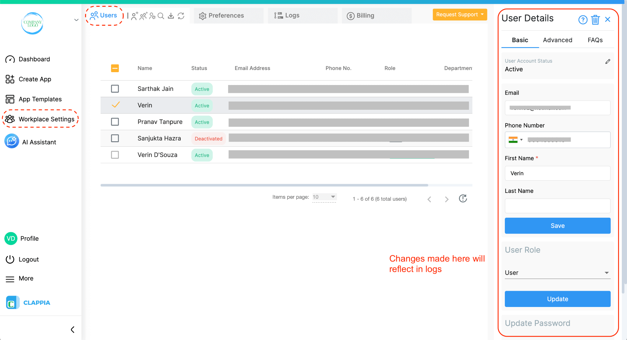Open the help question mark icon
This screenshot has height=340, width=627.
click(x=583, y=20)
